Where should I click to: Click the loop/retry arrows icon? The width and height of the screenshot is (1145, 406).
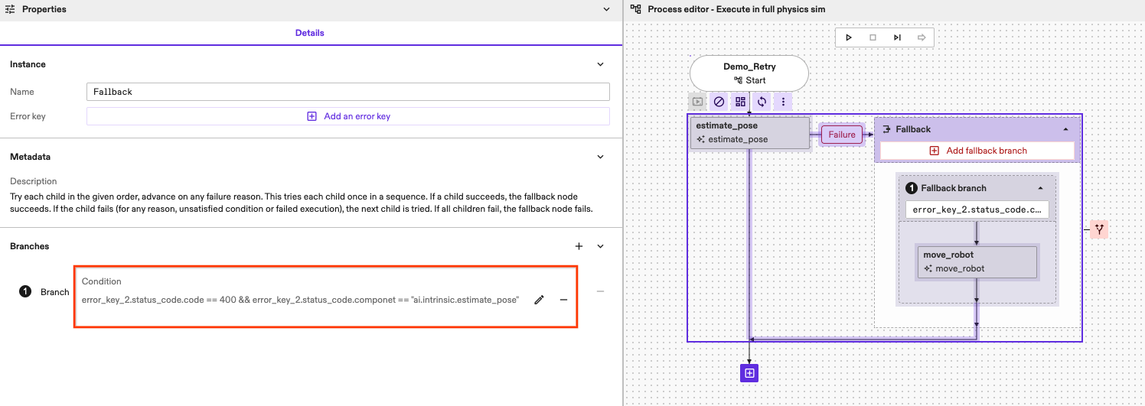click(762, 102)
